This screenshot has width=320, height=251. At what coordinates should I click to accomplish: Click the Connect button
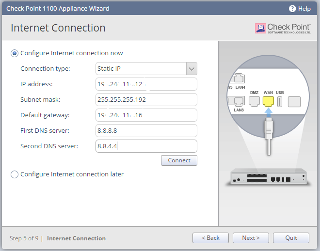(x=179, y=160)
